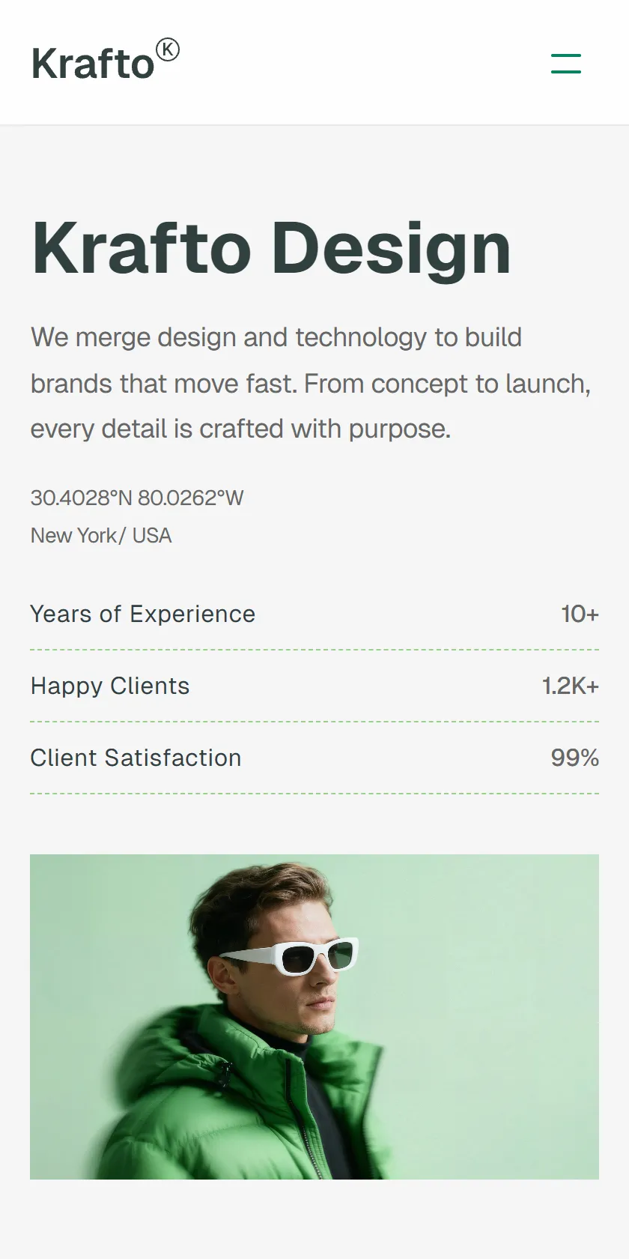This screenshot has height=1259, width=629.
Task: Select the Client Satisfaction label
Action: pyautogui.click(x=136, y=758)
